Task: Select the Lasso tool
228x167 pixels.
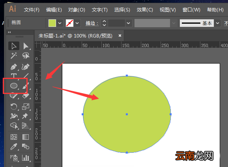Action: tap(26, 56)
